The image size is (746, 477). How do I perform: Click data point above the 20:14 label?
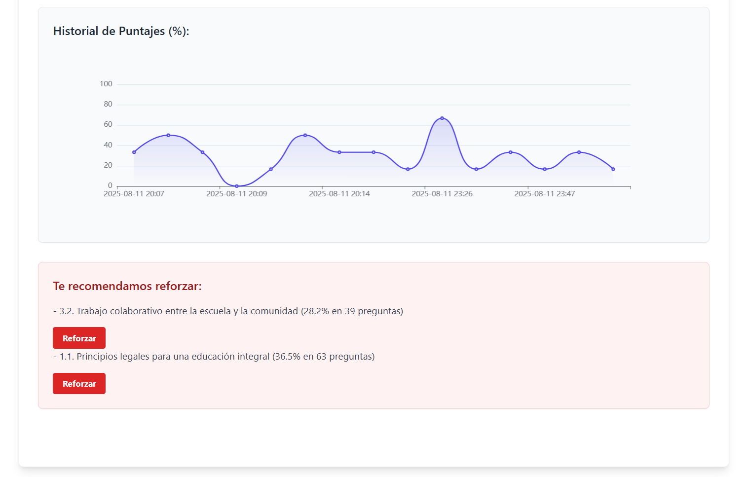(x=339, y=152)
